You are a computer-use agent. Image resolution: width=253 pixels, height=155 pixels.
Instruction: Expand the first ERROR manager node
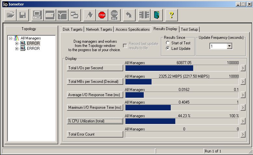point(17,43)
